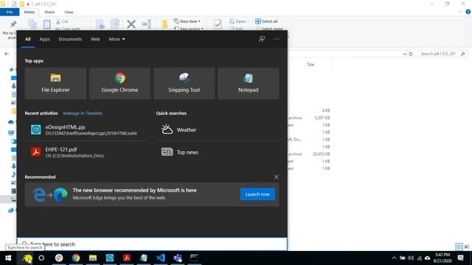Open the Quick Access Toolbar dropdown arrow

[x=28, y=4]
